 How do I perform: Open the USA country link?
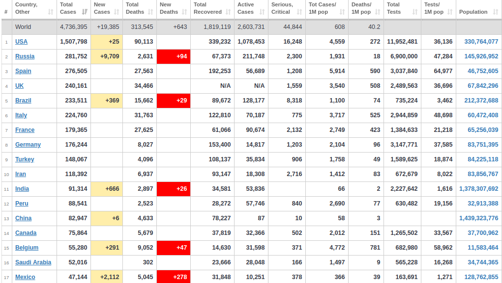[22, 42]
